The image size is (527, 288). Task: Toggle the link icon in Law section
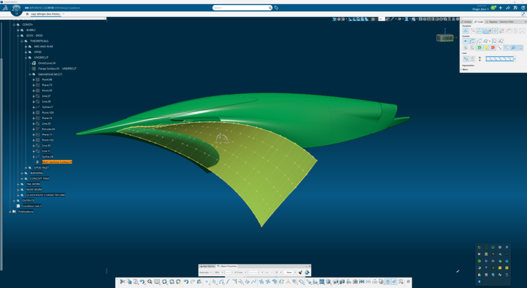pos(466,59)
